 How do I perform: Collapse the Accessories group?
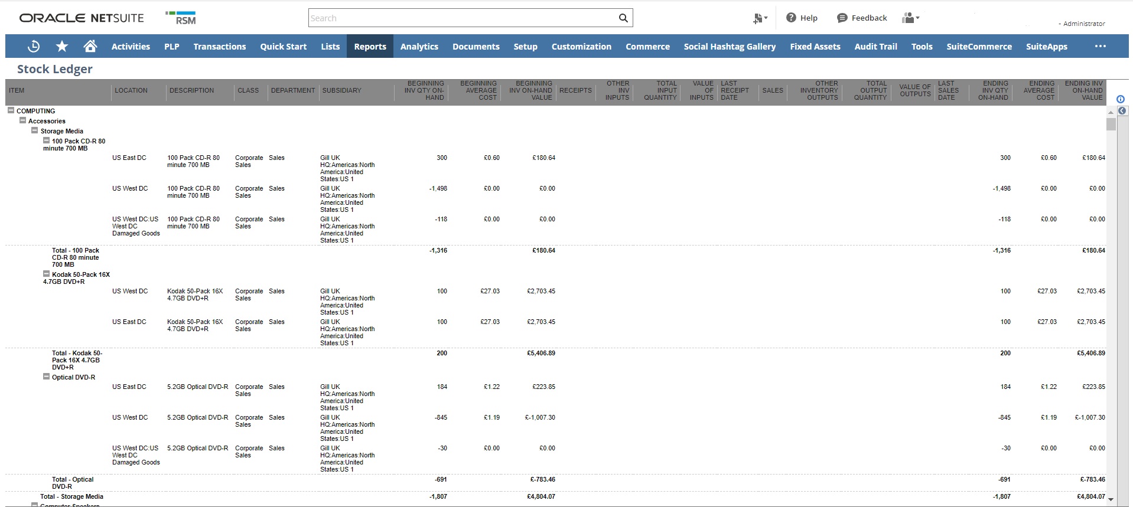coord(22,120)
